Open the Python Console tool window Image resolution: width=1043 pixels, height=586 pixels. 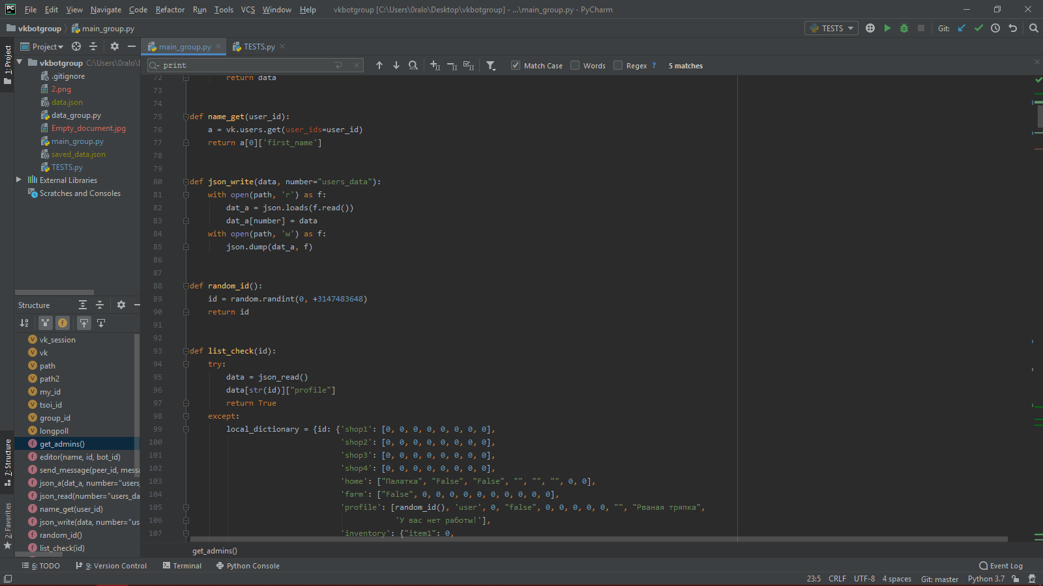point(248,566)
